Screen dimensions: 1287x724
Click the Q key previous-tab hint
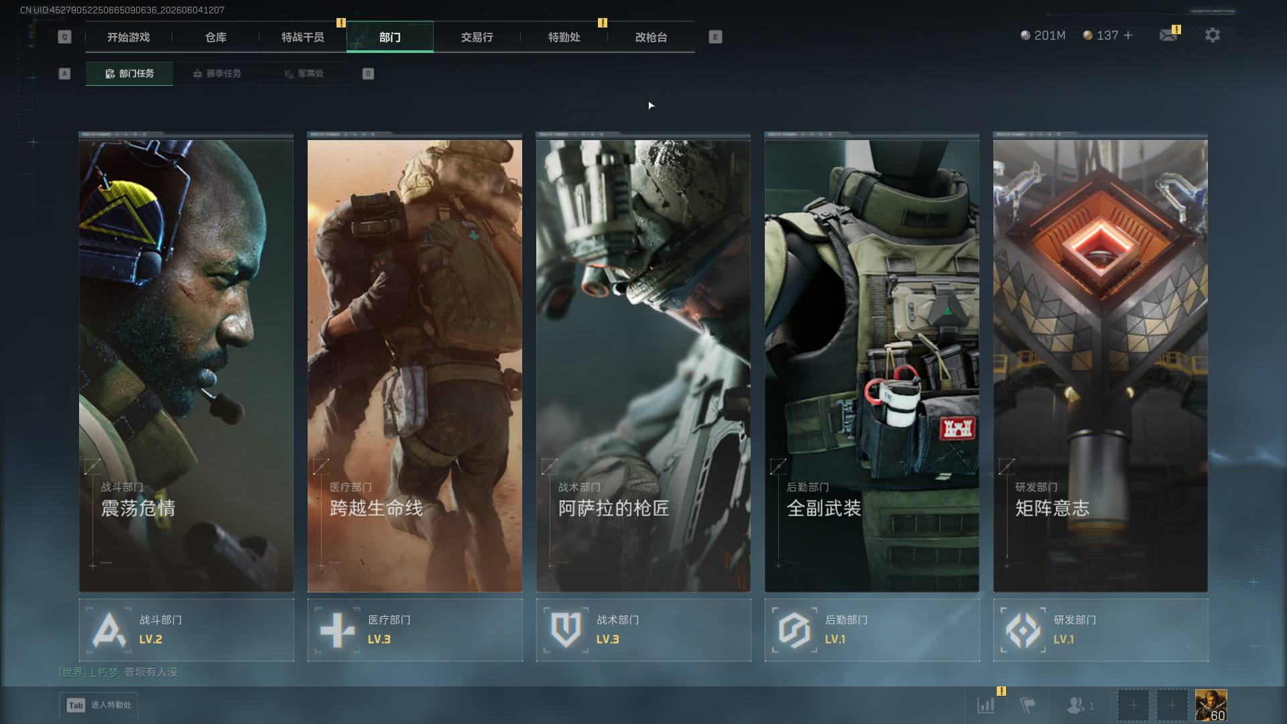[x=64, y=37]
